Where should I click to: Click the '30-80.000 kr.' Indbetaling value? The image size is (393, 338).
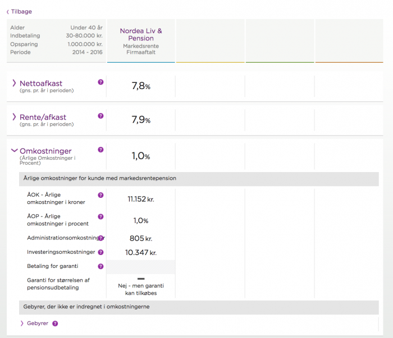click(84, 36)
